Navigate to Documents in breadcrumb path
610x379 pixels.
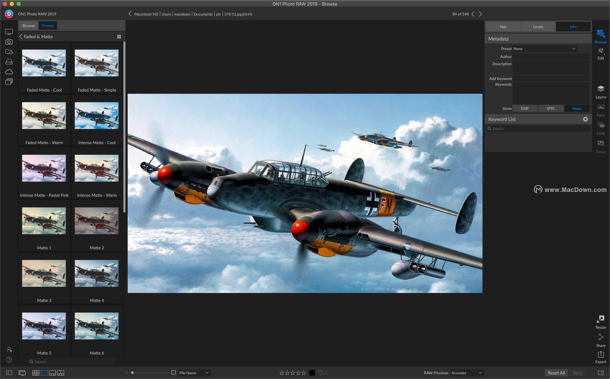203,14
